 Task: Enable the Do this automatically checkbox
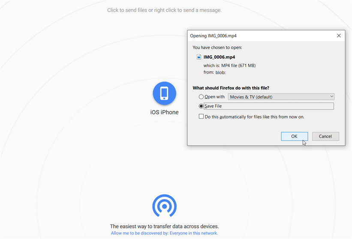coord(201,117)
